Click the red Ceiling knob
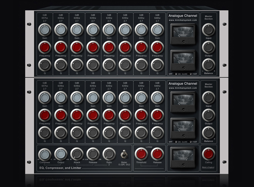Image resolution: width=254 pixels, height=187 pixels. coord(209,154)
